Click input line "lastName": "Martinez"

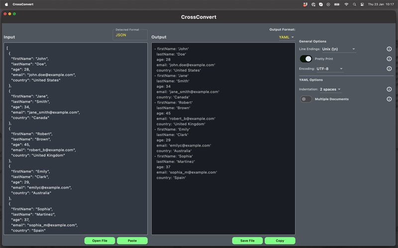tap(33, 214)
